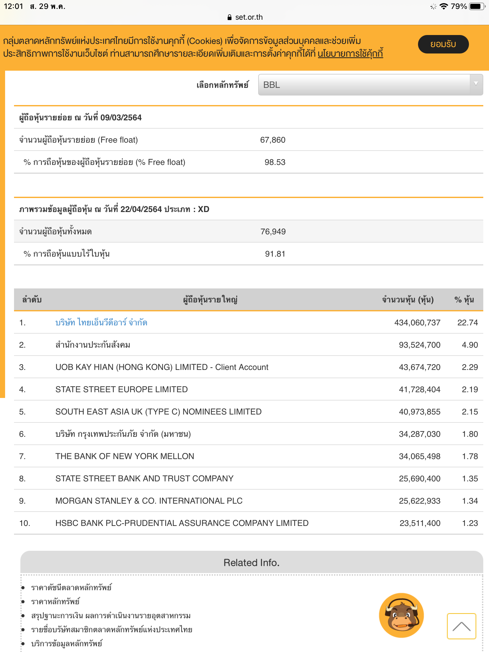
Task: Open the นโยบายการใช้คุกกี้ cookie policy link
Action: click(x=350, y=53)
